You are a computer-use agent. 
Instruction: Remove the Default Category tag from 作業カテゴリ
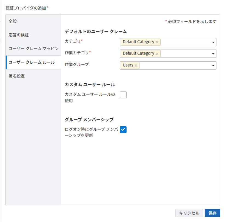point(157,53)
